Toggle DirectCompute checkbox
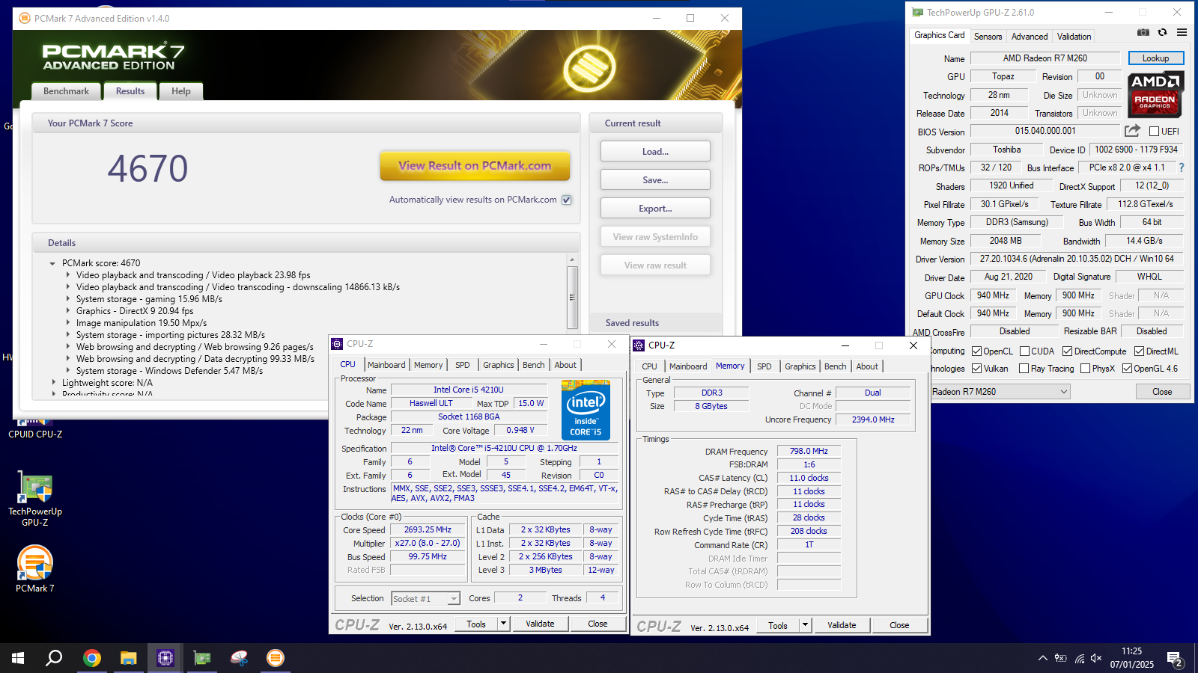Viewport: 1198px width, 673px height. (1068, 351)
